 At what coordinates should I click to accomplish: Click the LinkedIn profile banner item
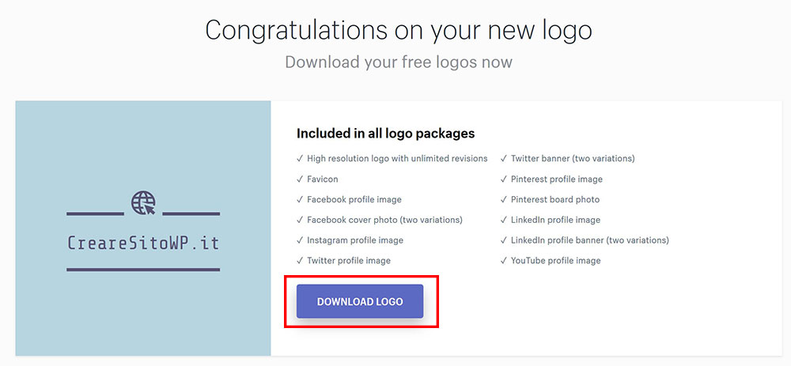coord(589,240)
